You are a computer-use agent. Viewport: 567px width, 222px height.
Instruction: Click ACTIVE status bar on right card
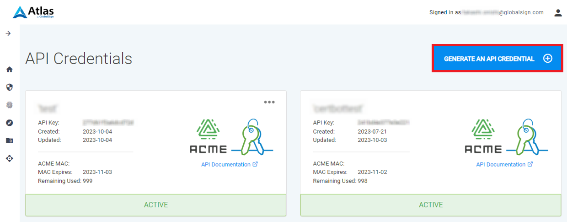[431, 205]
